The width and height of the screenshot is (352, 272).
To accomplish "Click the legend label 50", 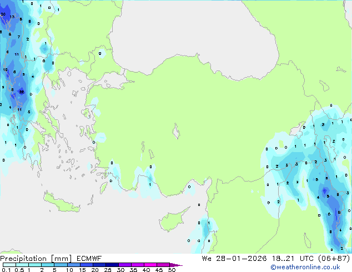I will point(172,270).
